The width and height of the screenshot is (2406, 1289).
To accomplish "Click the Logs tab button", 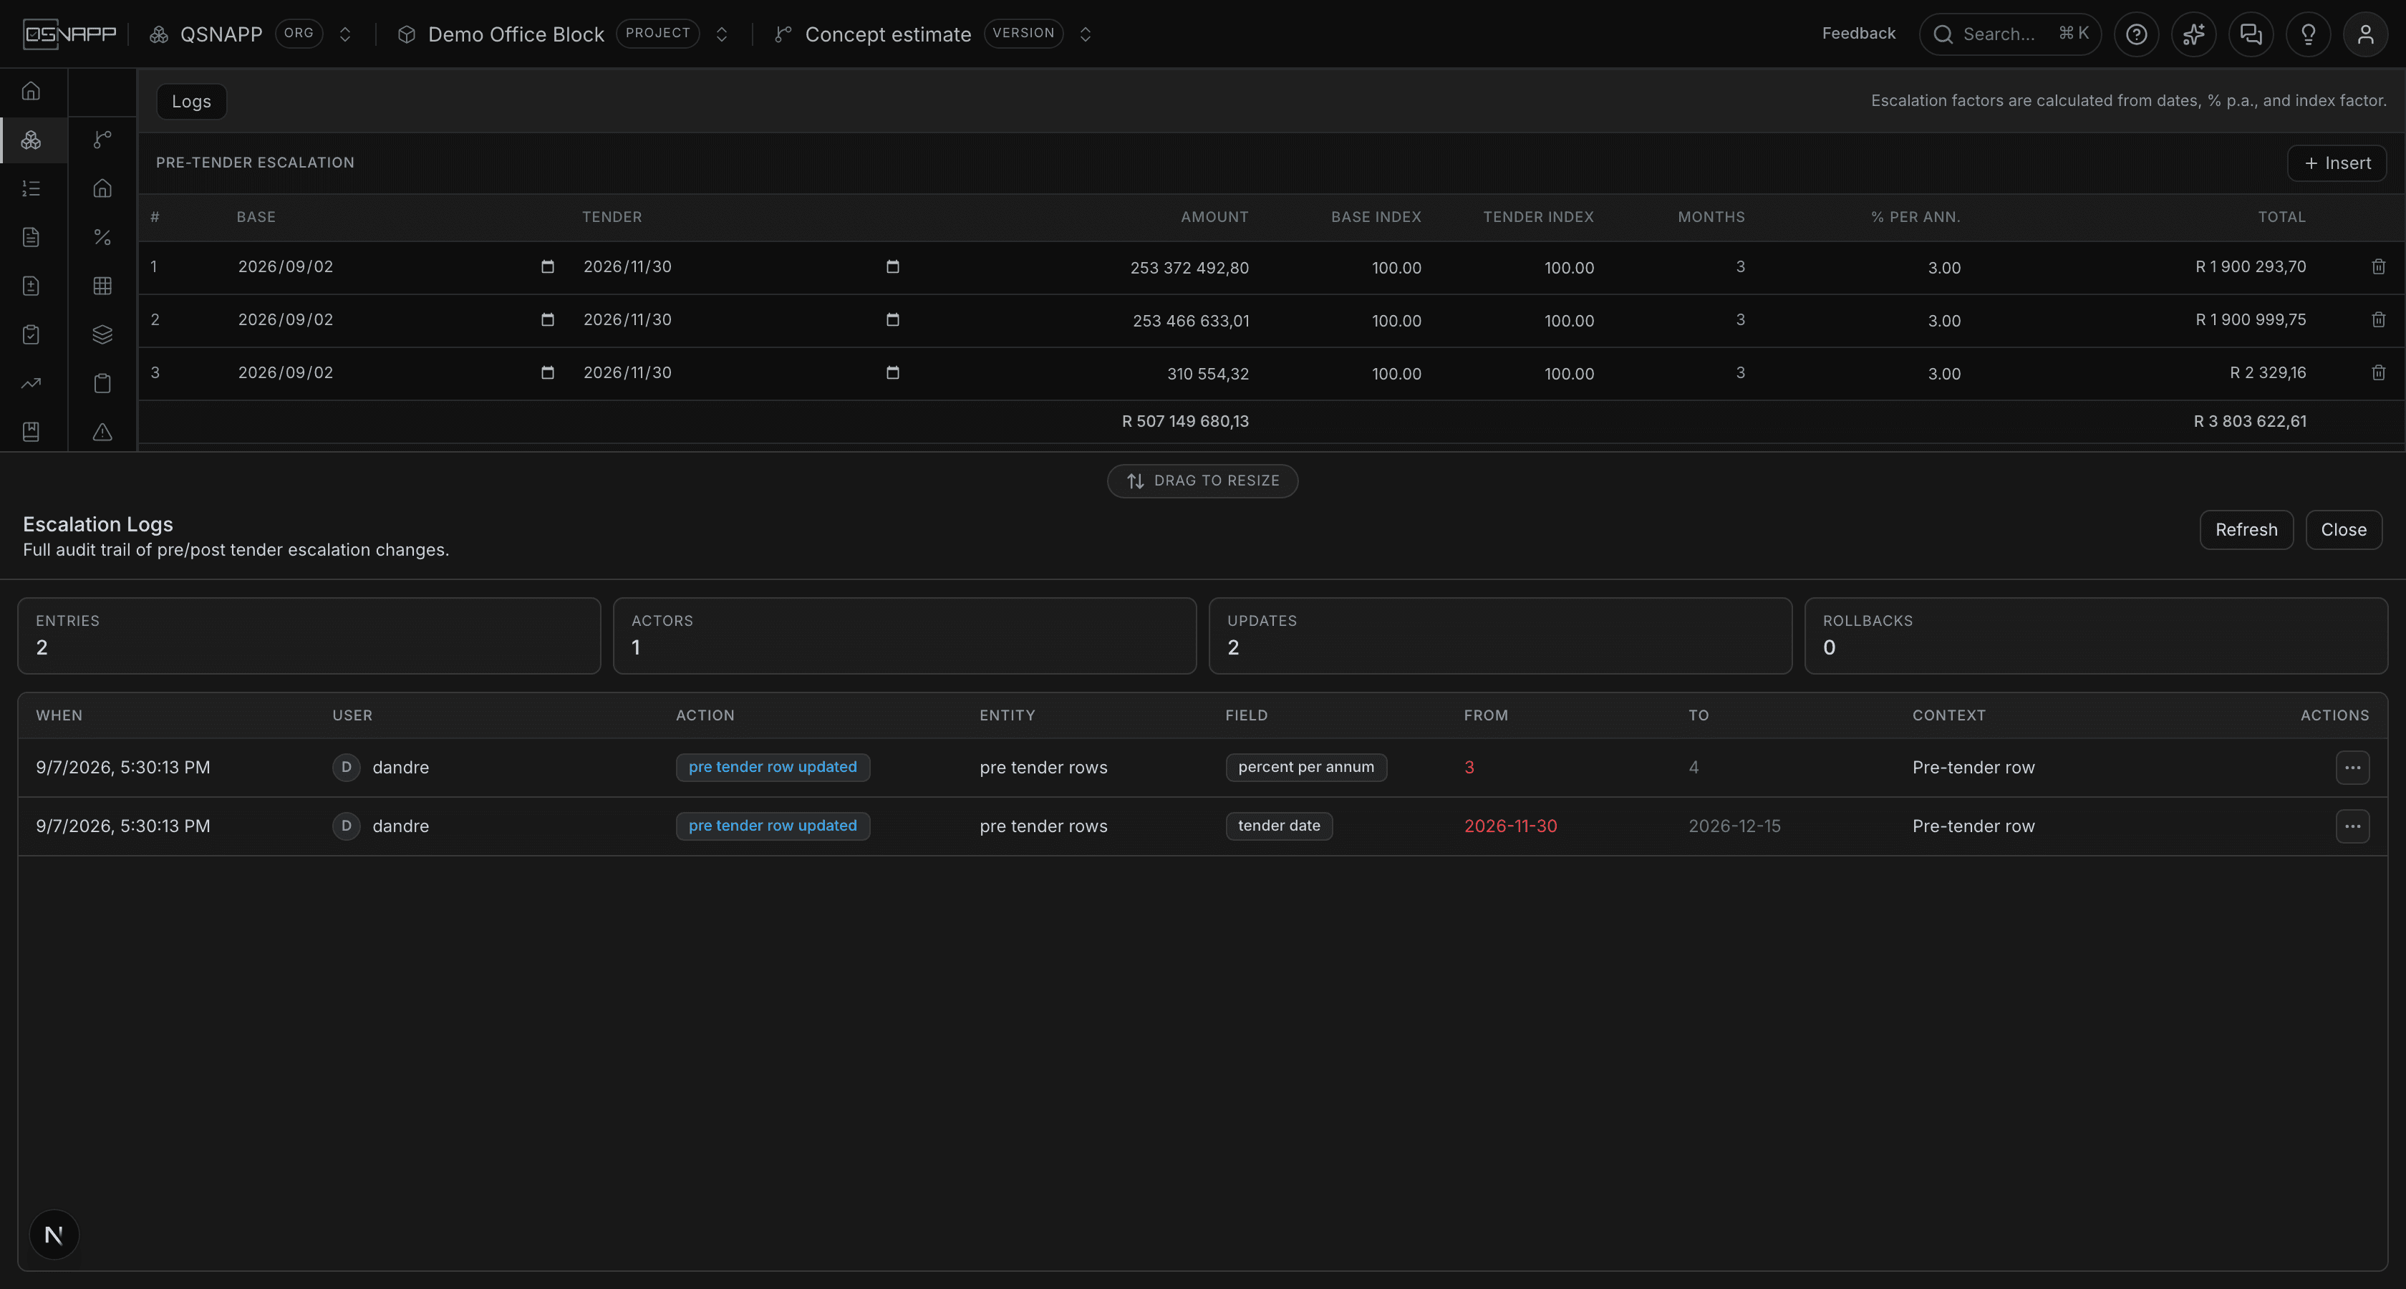I will tap(191, 102).
